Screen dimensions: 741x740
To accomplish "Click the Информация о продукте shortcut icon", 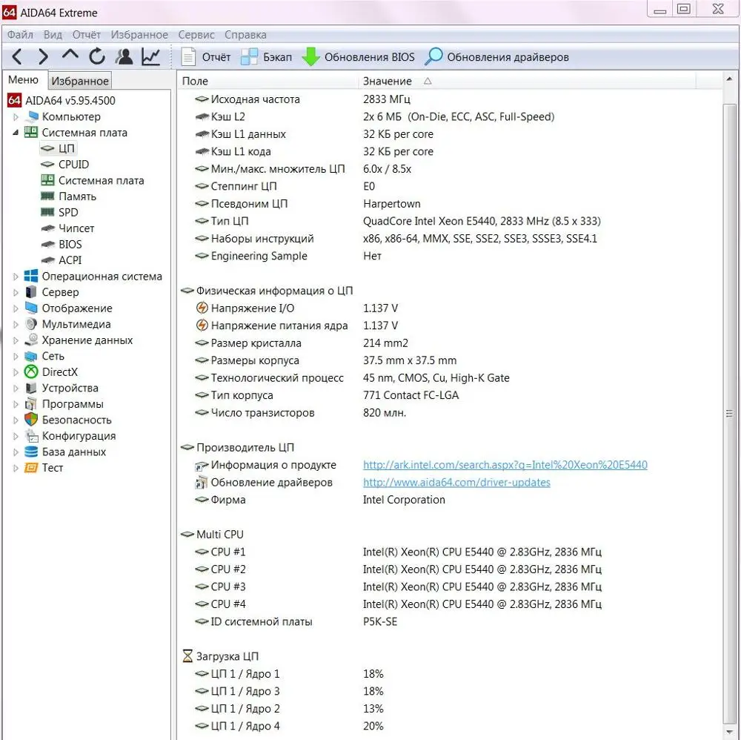I will coord(202,466).
